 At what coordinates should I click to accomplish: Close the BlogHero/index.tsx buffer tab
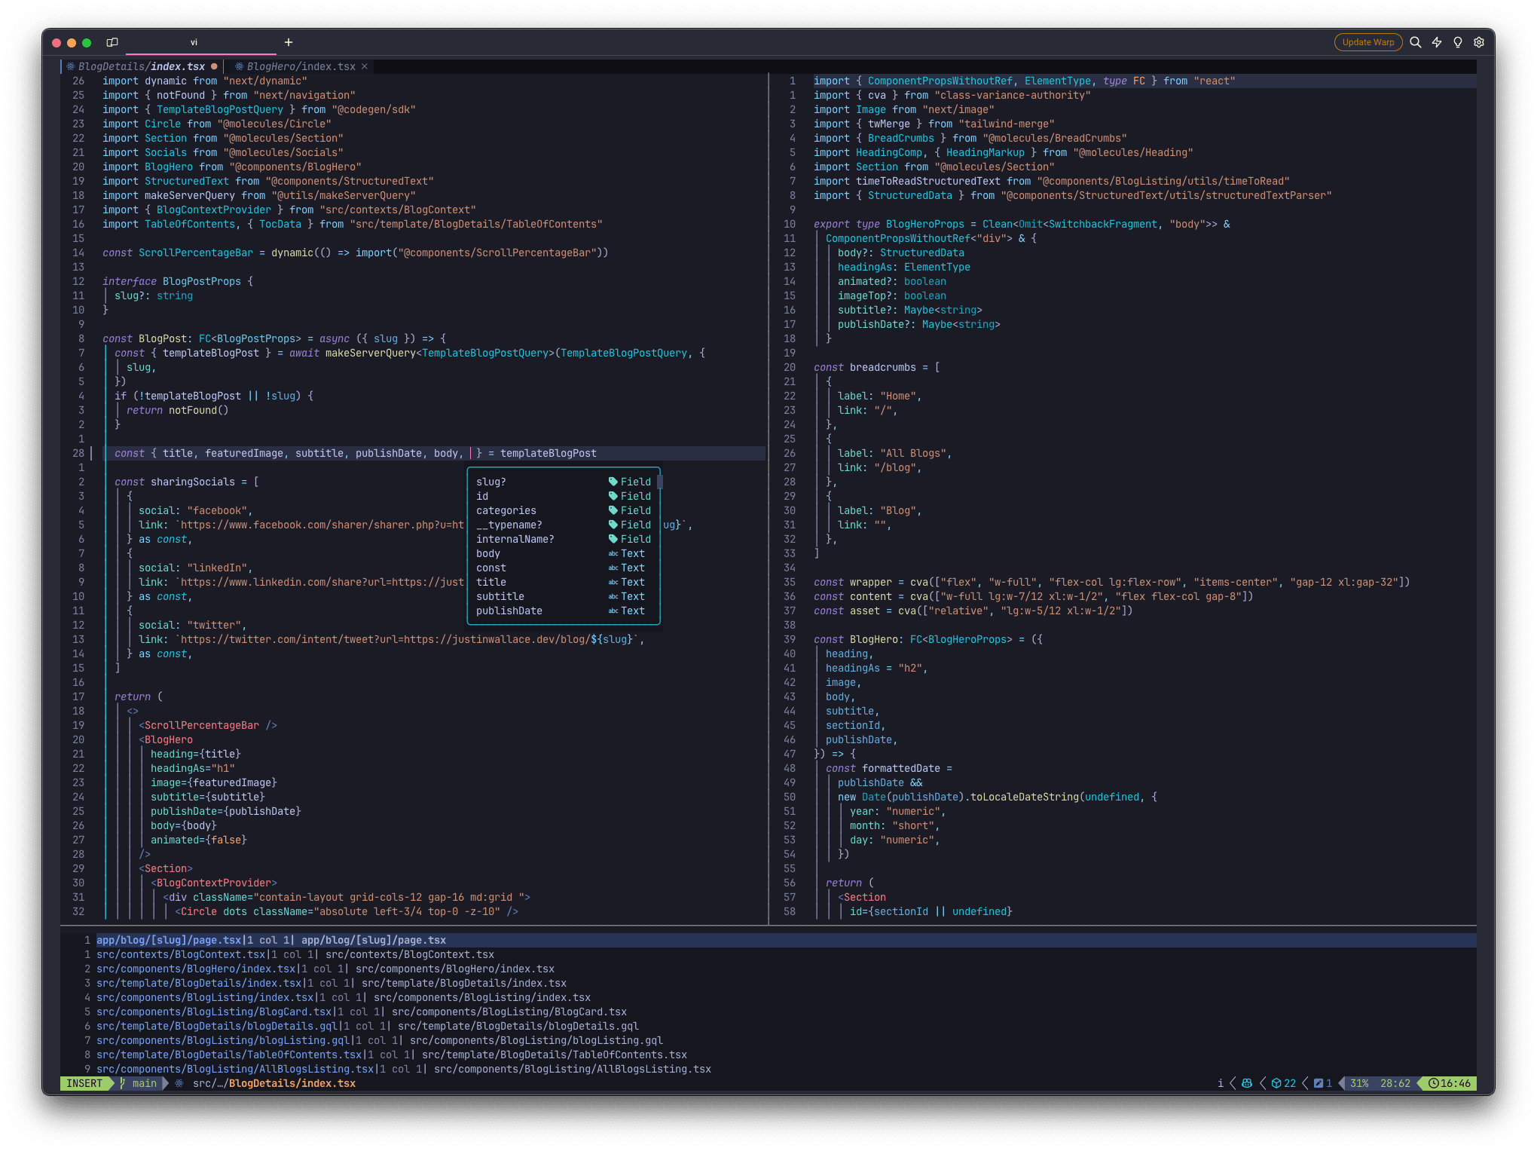[365, 66]
